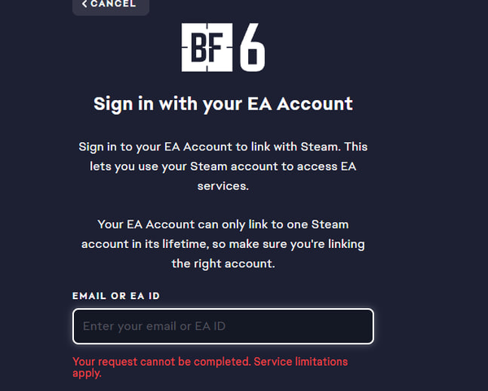Click the paragraph about one Steam account lifetime
Image resolution: width=488 pixels, height=391 pixels.
pyautogui.click(x=223, y=243)
